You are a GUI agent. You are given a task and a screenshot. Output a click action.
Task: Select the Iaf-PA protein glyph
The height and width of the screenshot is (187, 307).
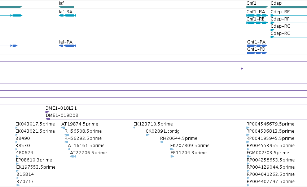coord(67,46)
